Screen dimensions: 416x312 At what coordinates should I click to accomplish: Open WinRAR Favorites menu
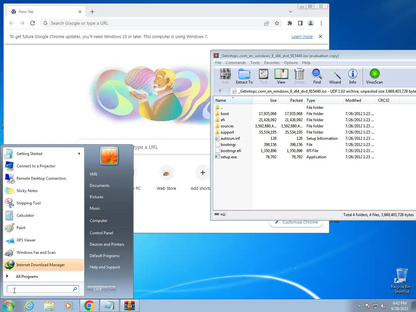pos(272,63)
